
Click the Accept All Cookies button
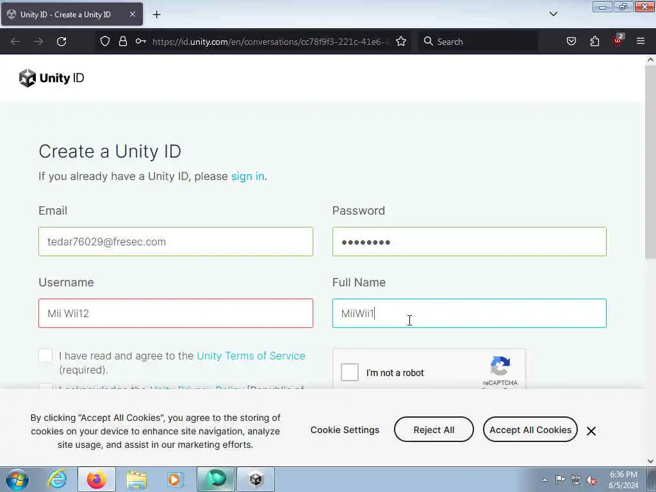[530, 430]
